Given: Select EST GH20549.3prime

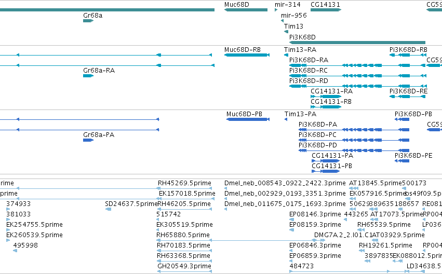Looking at the screenshot, I should click(184, 272).
